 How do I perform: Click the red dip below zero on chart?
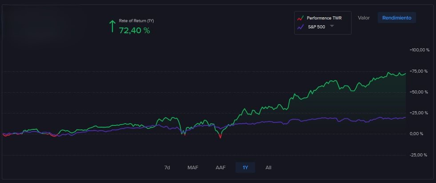click(220, 138)
